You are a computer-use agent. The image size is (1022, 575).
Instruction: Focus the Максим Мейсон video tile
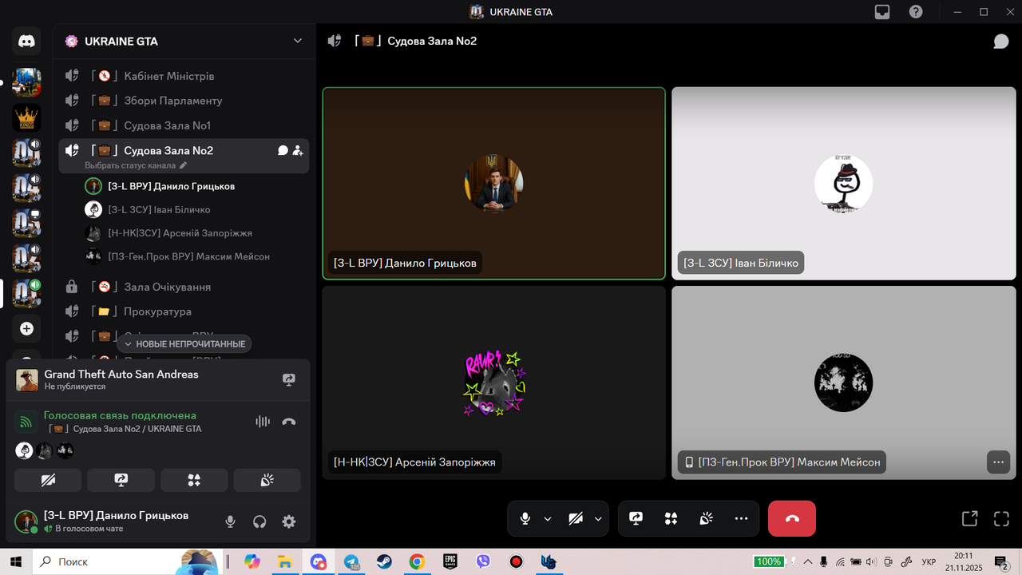(844, 383)
